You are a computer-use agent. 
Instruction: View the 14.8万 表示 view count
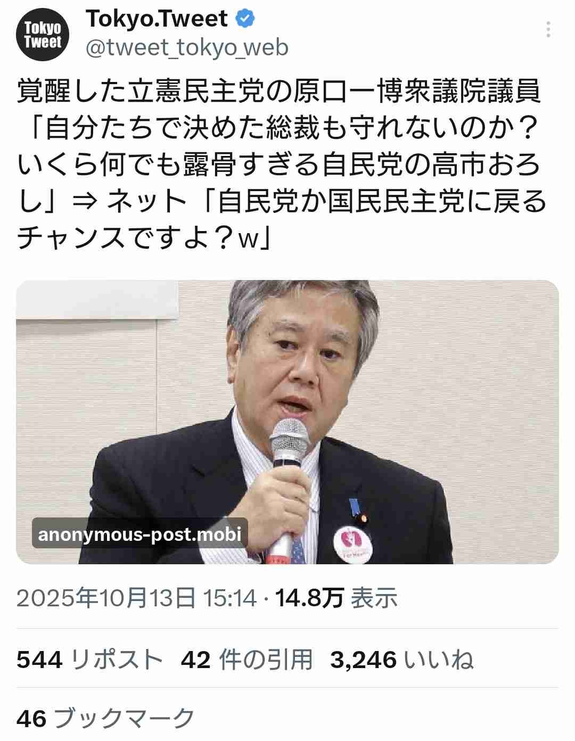point(336,598)
